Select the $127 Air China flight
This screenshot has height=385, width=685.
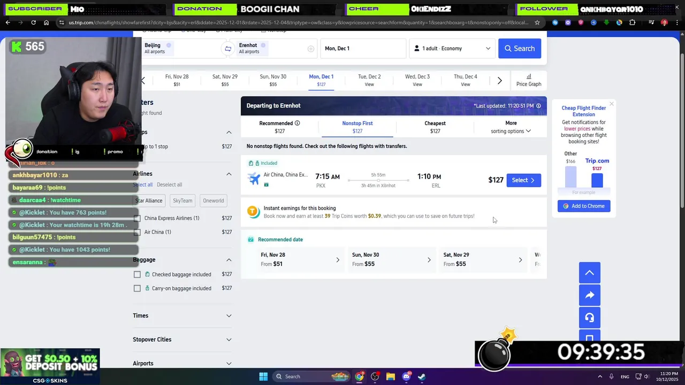coord(523,180)
